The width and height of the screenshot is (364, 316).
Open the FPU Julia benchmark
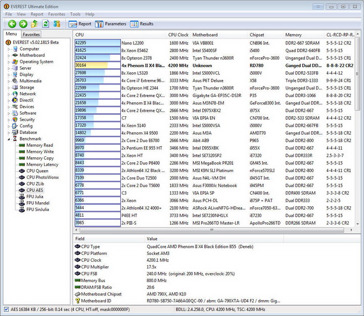[34, 197]
